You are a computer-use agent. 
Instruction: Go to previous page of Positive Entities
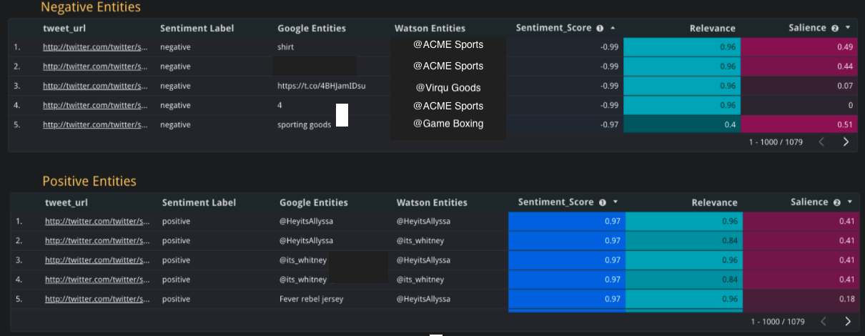tap(823, 322)
